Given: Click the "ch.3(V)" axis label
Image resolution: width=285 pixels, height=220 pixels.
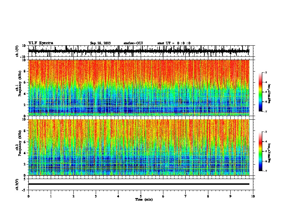Looking at the screenshot, I should point(17,185).
